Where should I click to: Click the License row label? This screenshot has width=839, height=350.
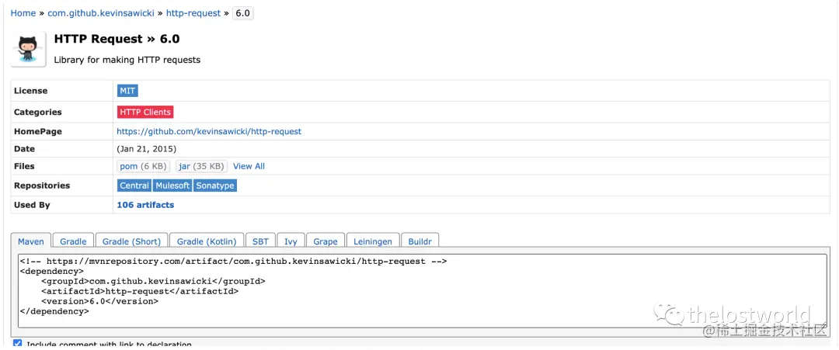(x=30, y=91)
